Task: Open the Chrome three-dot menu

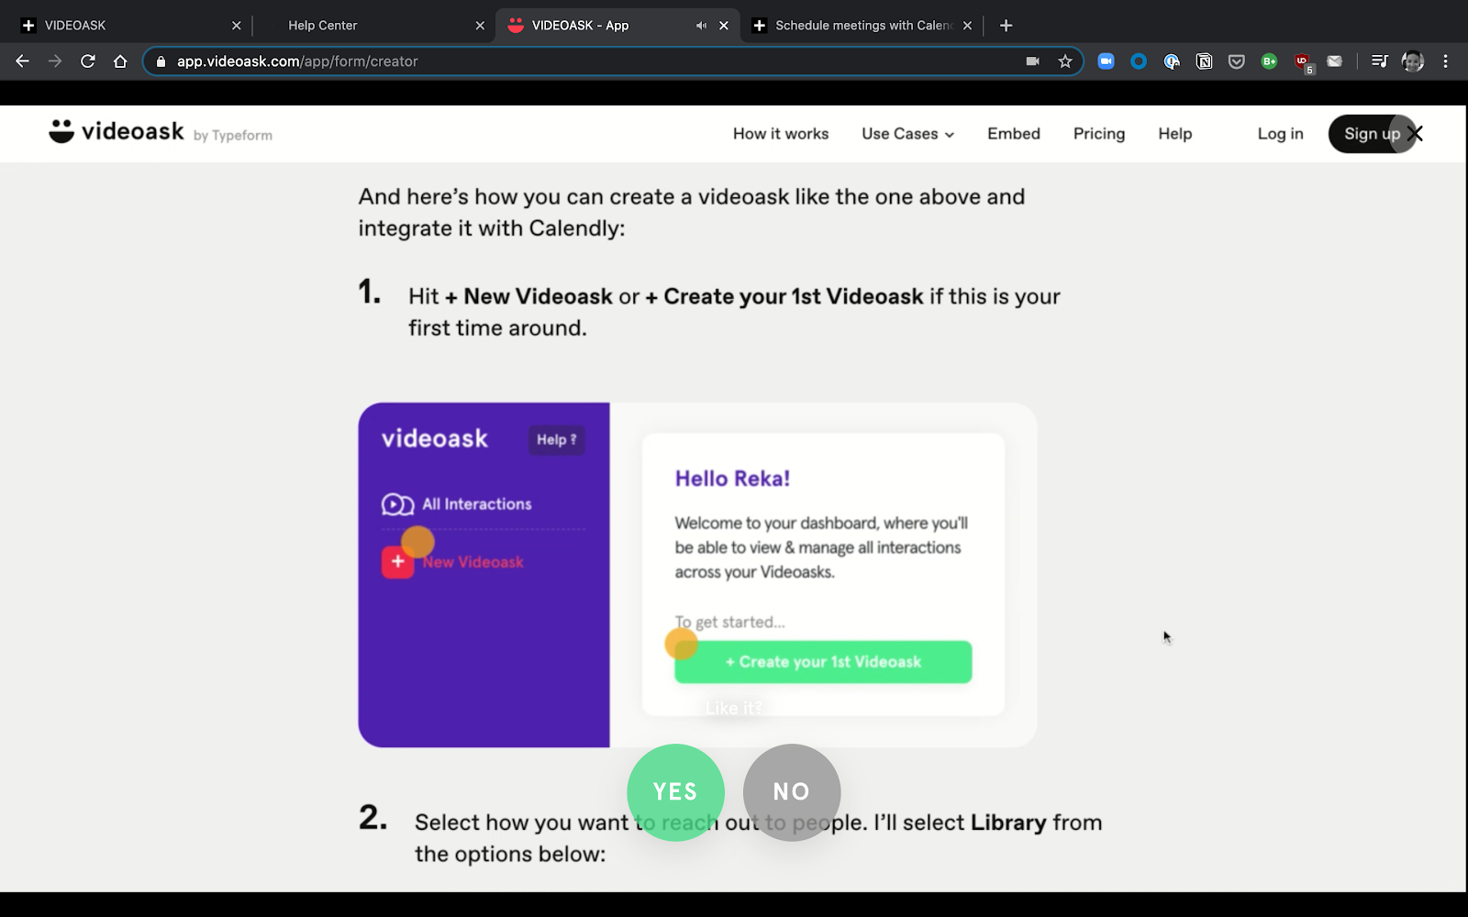Action: pos(1445,61)
